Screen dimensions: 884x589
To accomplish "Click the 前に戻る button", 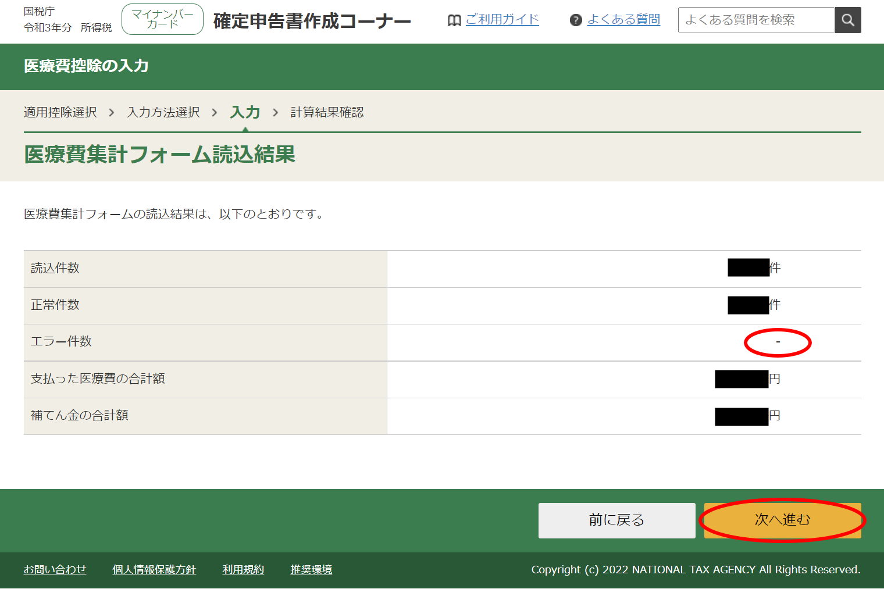I will [616, 520].
